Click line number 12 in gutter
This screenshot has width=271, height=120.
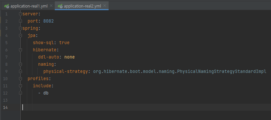click(x=5, y=93)
